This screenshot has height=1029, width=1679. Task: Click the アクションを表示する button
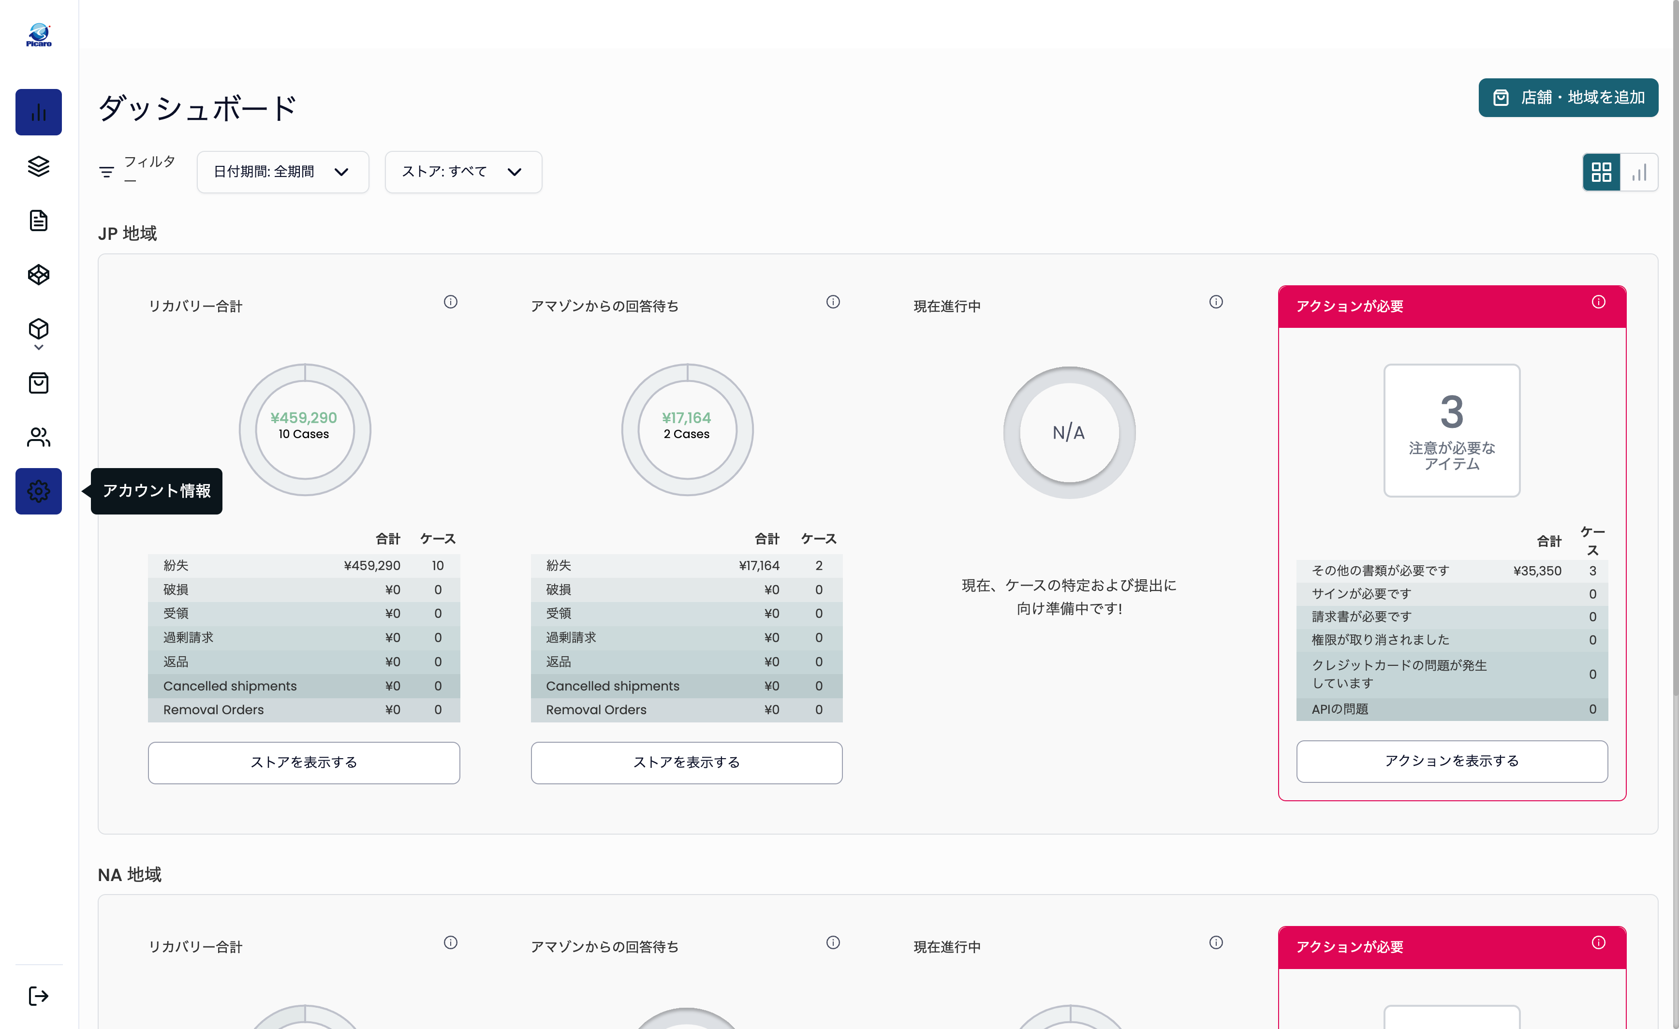1451,761
